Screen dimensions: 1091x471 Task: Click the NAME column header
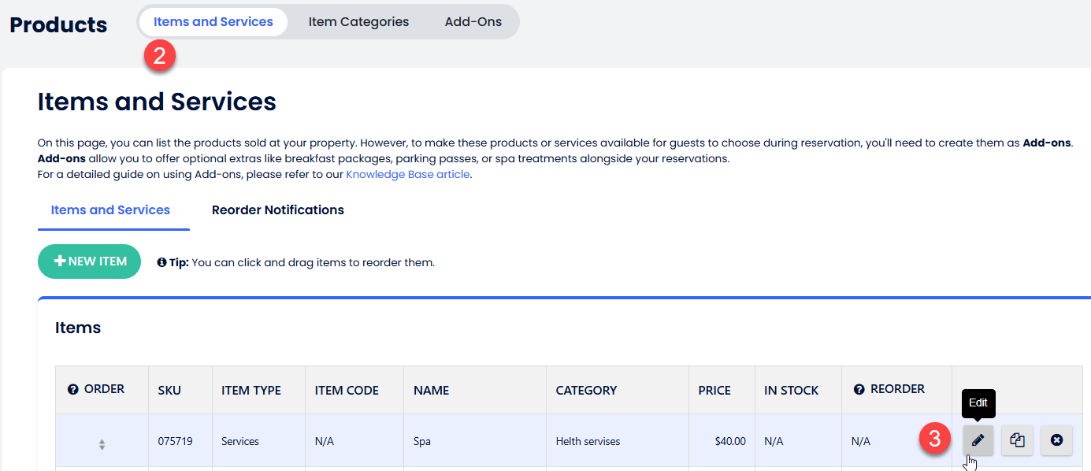(x=431, y=391)
